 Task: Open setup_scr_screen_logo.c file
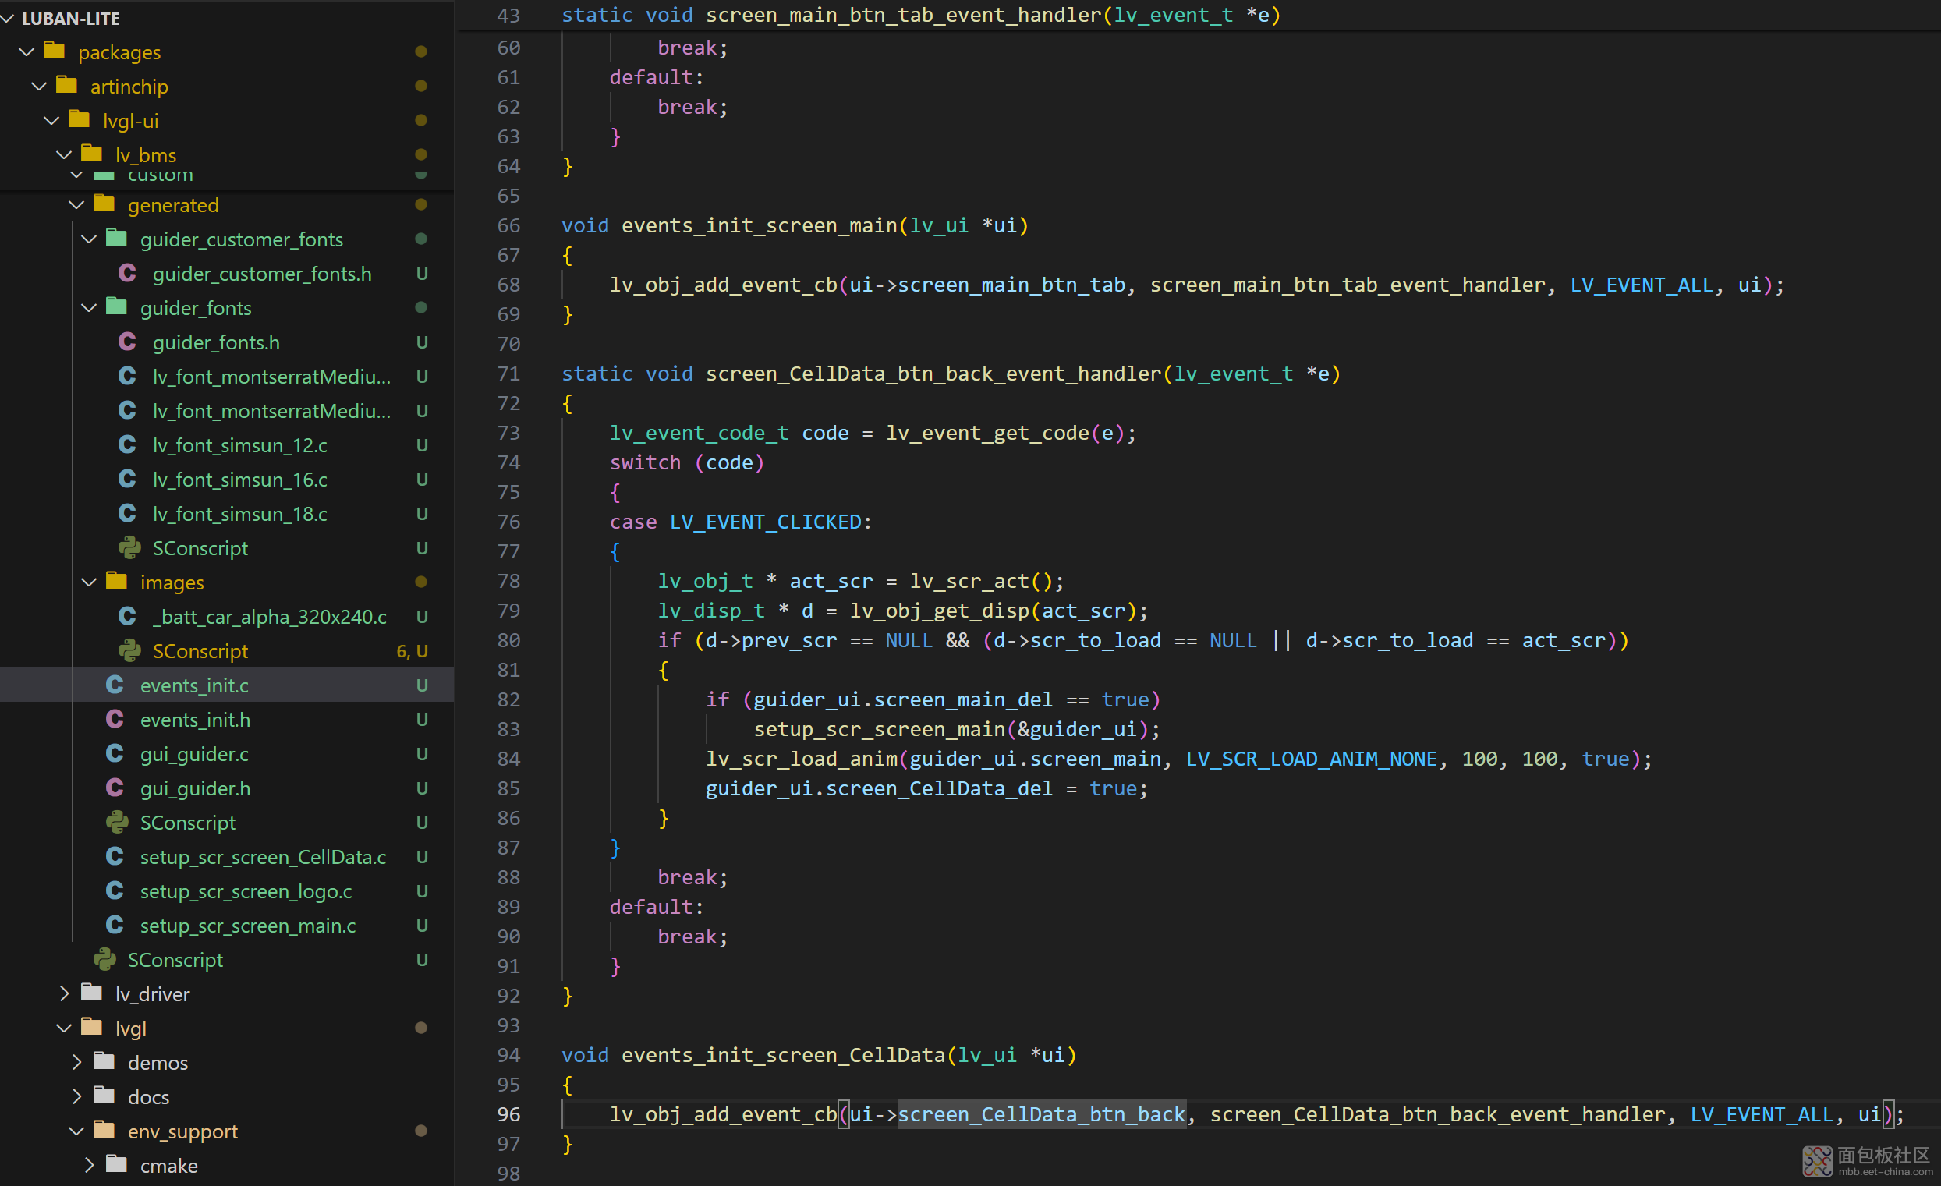[x=246, y=891]
